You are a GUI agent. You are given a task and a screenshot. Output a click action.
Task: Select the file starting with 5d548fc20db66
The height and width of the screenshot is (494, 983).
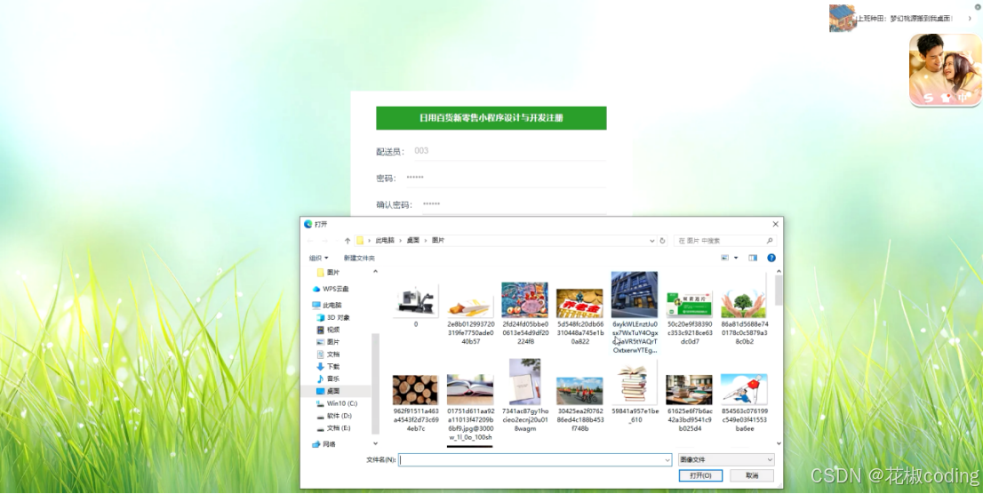pyautogui.click(x=579, y=316)
